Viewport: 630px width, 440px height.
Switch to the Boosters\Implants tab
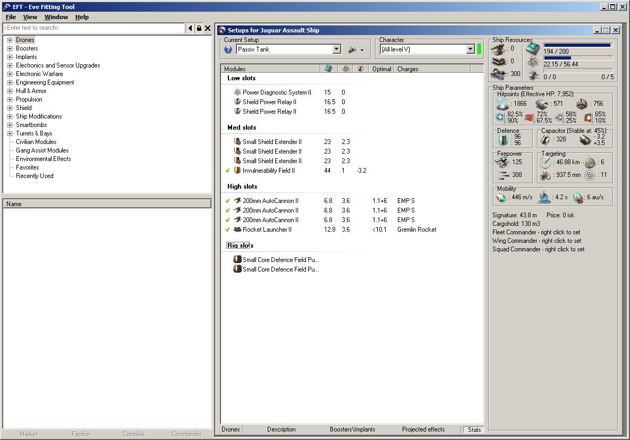click(352, 429)
